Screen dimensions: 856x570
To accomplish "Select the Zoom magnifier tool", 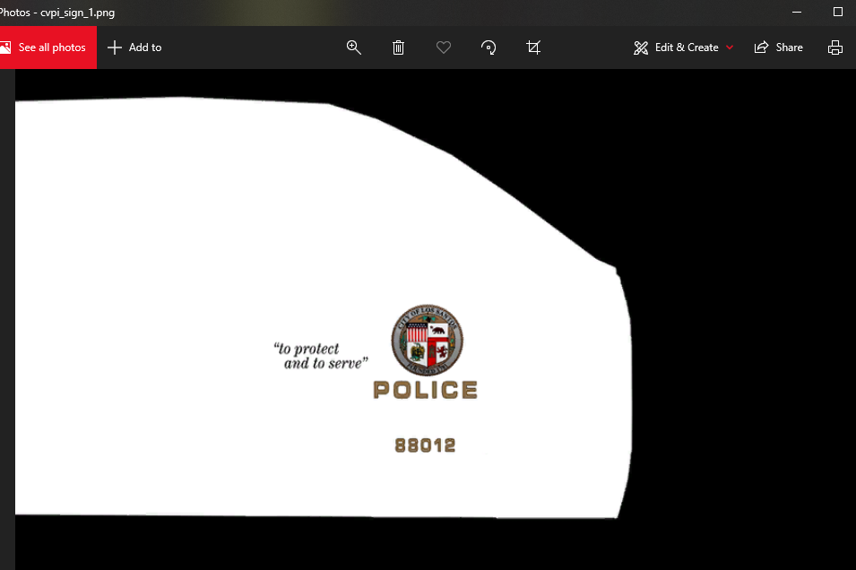I will [x=353, y=47].
